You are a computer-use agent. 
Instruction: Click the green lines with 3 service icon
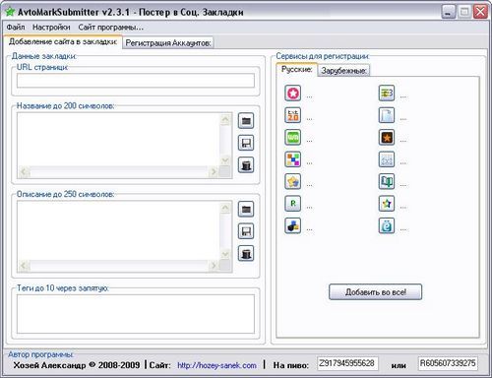click(387, 94)
